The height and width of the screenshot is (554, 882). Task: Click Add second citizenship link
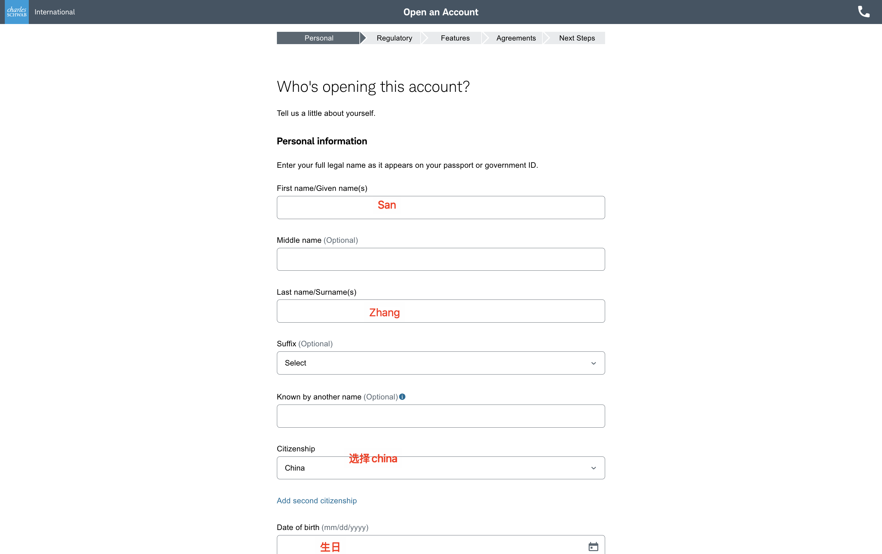(x=316, y=501)
